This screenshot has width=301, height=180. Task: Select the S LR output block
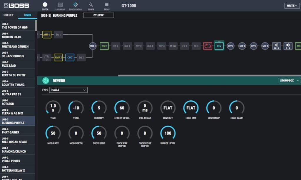pyautogui.click(x=288, y=46)
